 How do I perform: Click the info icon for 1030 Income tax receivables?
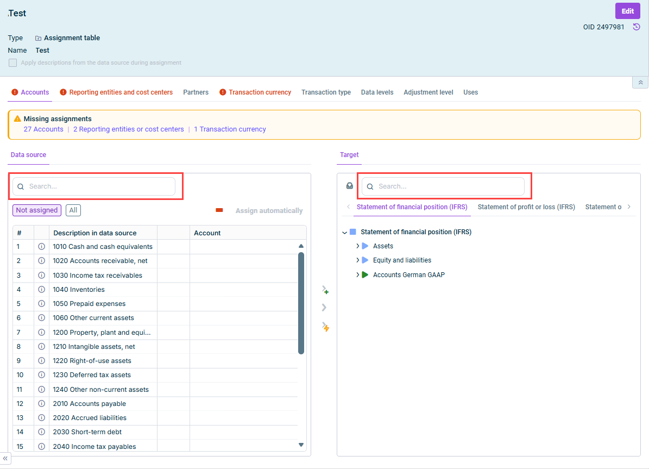(x=41, y=275)
